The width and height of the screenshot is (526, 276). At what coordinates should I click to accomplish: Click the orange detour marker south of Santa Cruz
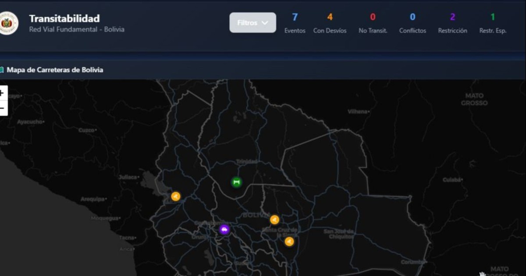(289, 241)
